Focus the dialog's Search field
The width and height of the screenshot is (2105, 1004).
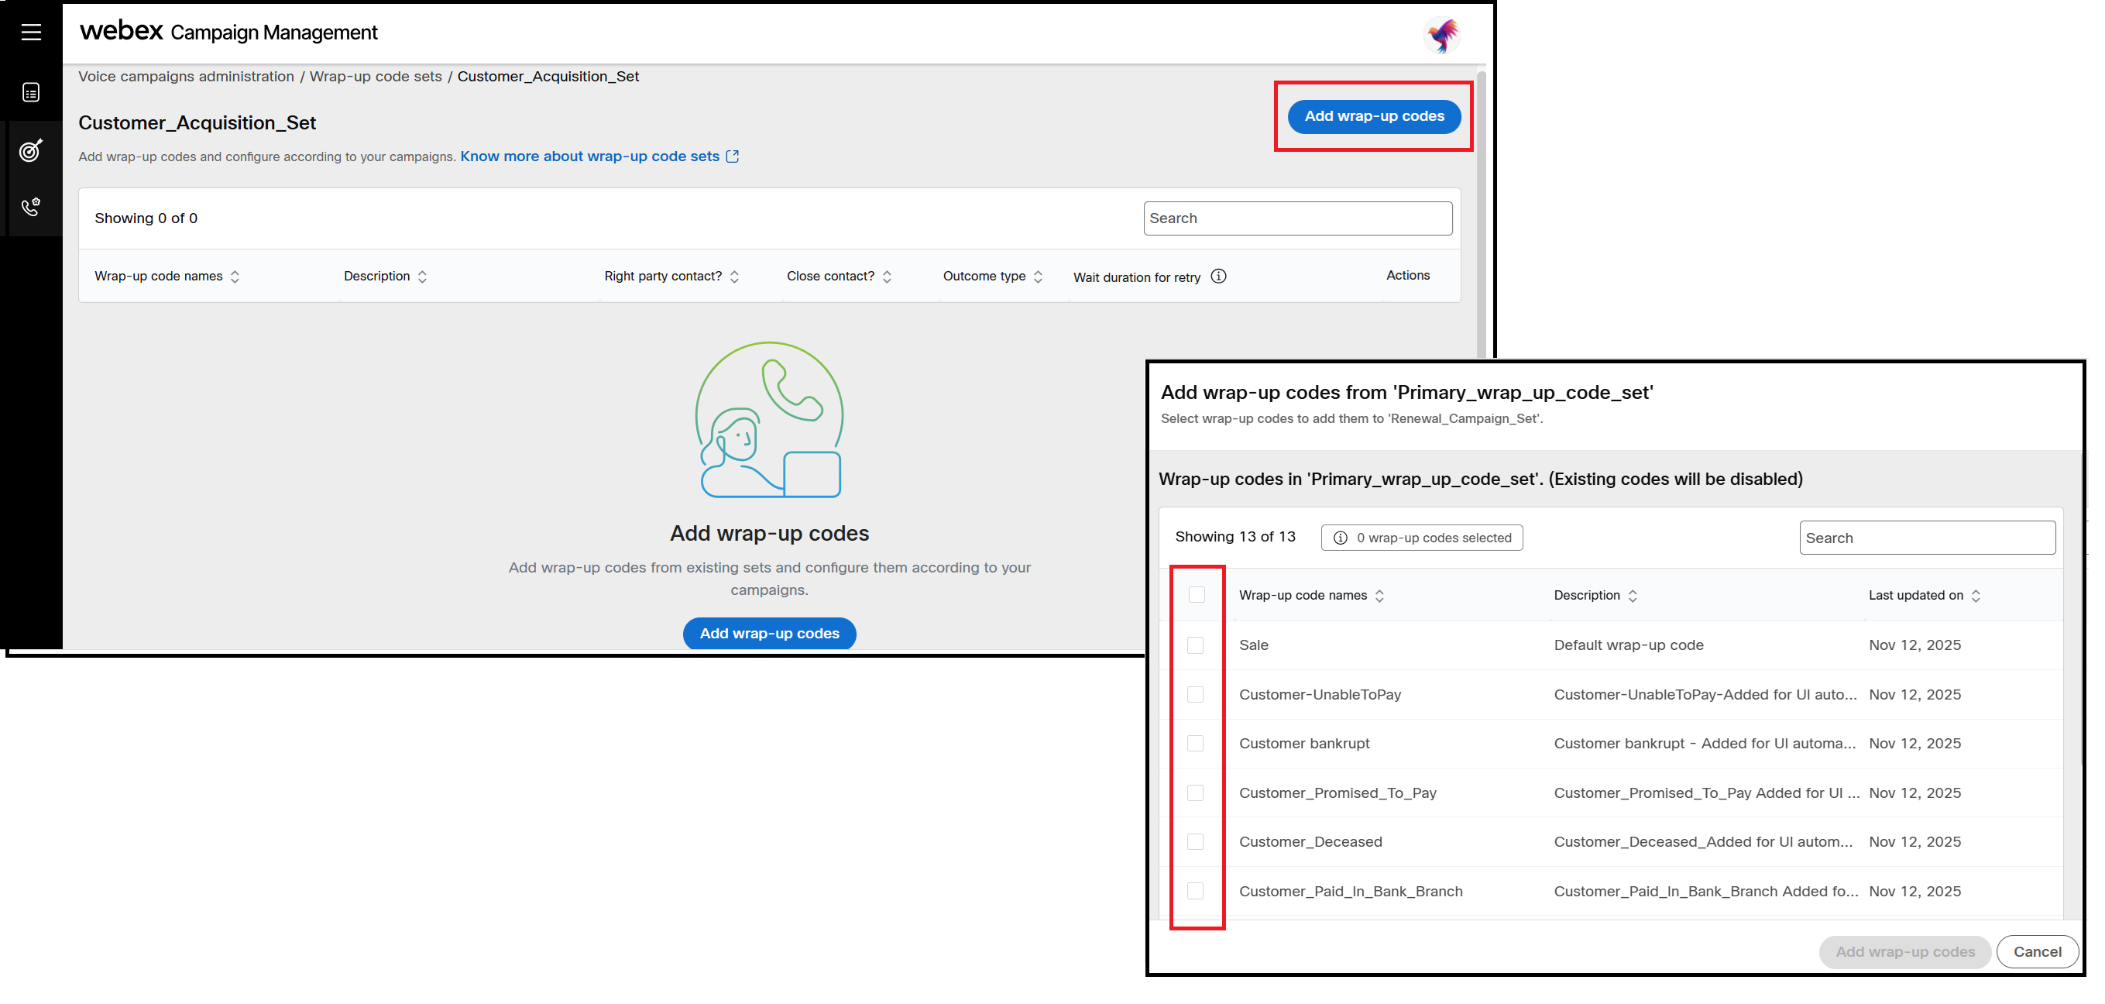point(1927,538)
